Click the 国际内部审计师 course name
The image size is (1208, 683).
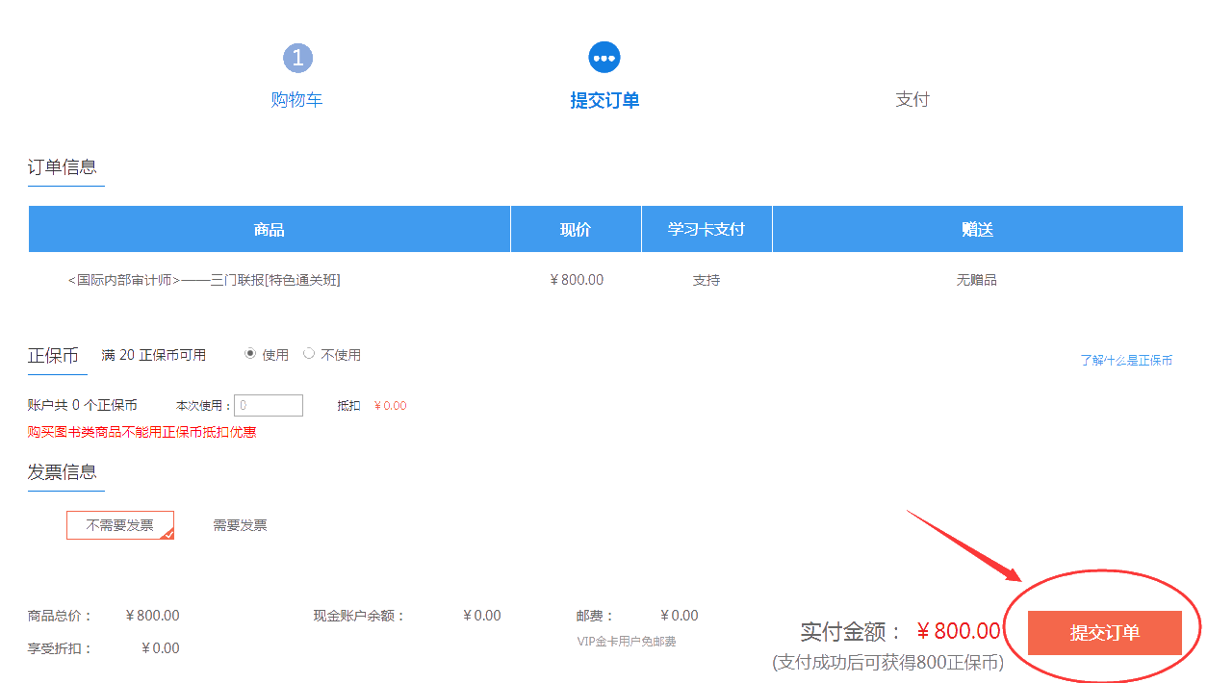tap(204, 280)
